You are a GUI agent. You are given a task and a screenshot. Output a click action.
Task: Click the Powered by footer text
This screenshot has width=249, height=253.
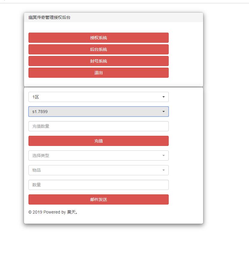pyautogui.click(x=55, y=212)
